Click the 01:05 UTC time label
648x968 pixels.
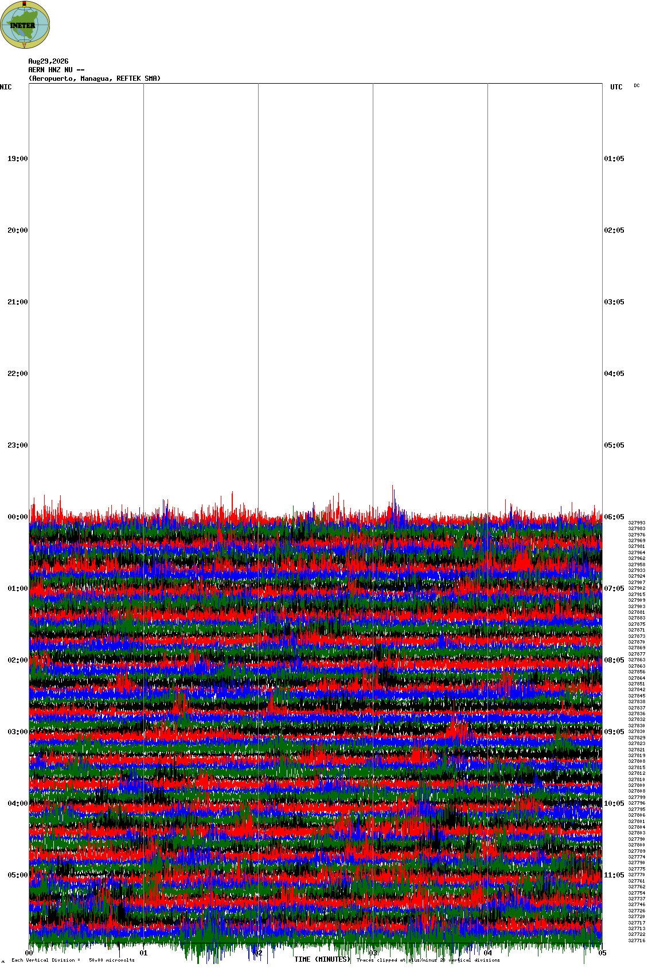coord(614,159)
